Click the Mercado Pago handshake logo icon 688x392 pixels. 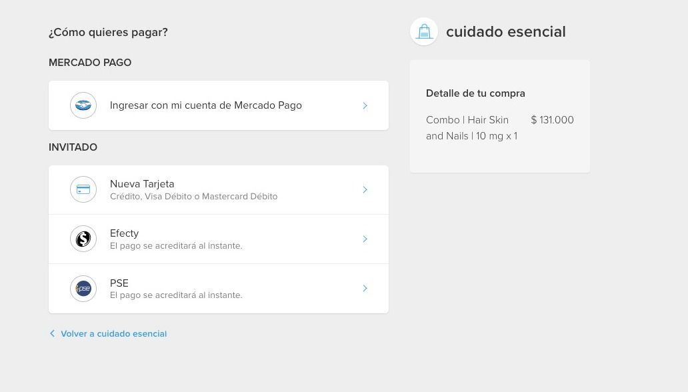(x=83, y=105)
